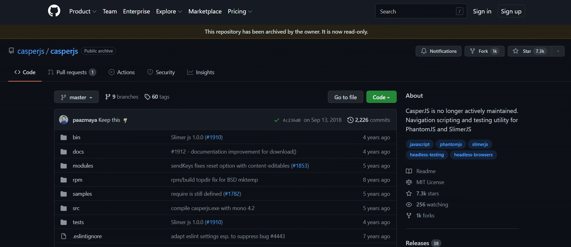Click the samples folder icon
571x247 pixels.
coord(64,194)
